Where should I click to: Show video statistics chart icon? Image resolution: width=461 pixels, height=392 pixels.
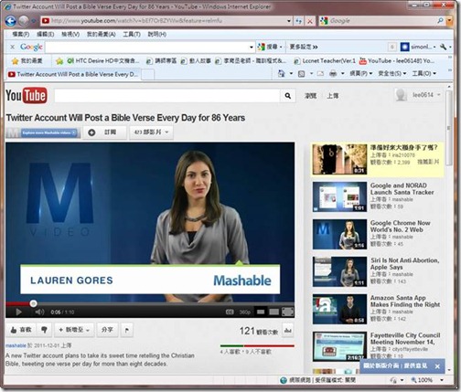click(287, 331)
